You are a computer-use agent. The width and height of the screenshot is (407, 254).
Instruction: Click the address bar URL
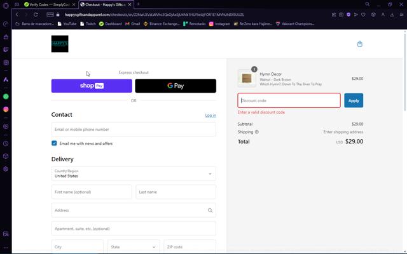click(154, 15)
